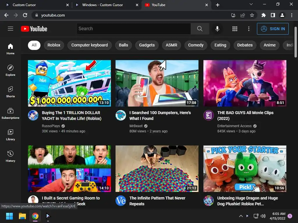
Task: Open Unboxing Huge Dragon plushie title
Action: [248, 201]
